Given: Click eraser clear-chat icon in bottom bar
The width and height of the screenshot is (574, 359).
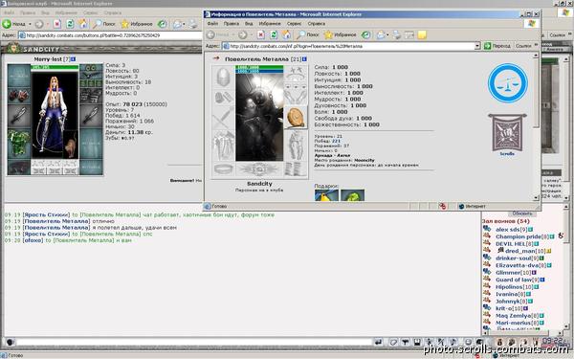Looking at the screenshot, I should pos(393,342).
